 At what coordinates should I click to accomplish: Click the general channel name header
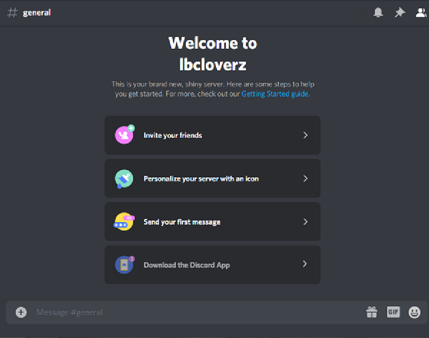click(x=36, y=13)
